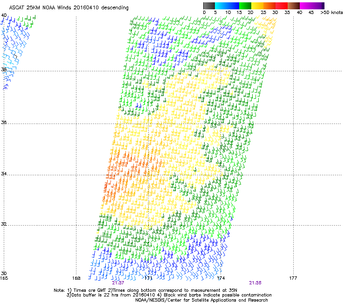
Task: Click the blue 10-15 knots legend swatch
Action: (x=233, y=6)
